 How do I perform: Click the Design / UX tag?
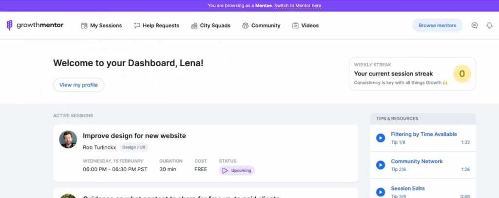[134, 147]
